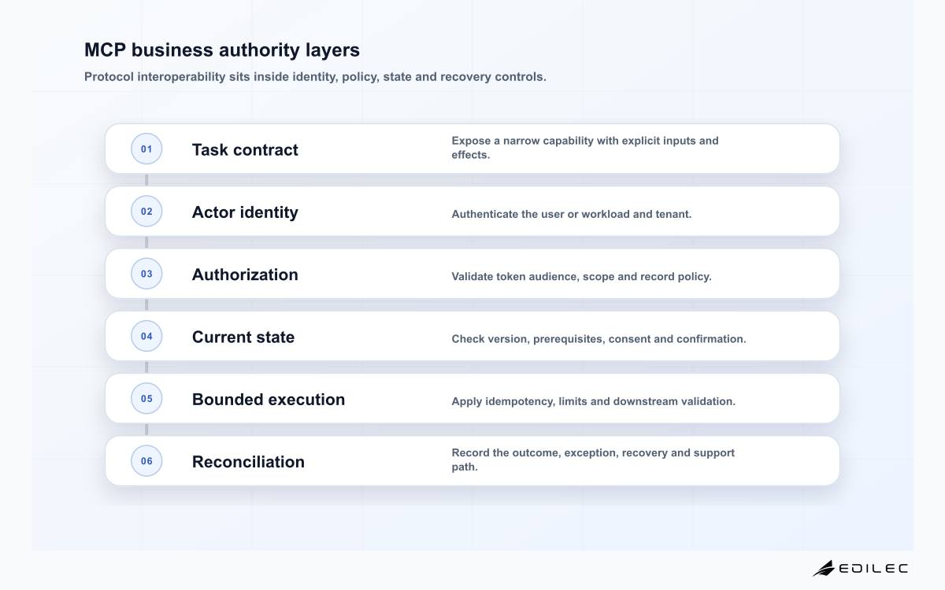Click 'Expose a narrow capability' description
945x590 pixels.
click(x=585, y=148)
